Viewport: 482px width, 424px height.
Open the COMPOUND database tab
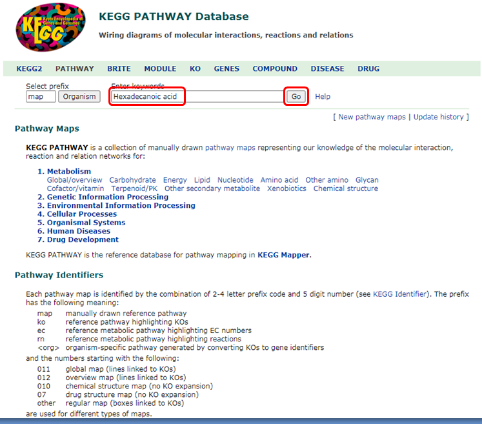pos(275,69)
